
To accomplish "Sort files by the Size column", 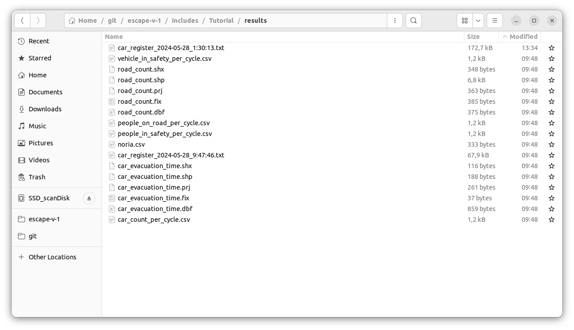I will (473, 37).
